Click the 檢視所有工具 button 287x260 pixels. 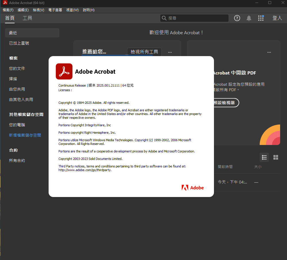144,52
